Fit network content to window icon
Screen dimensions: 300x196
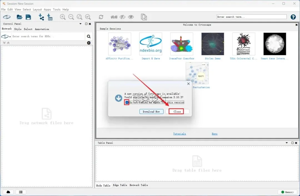click(79, 17)
